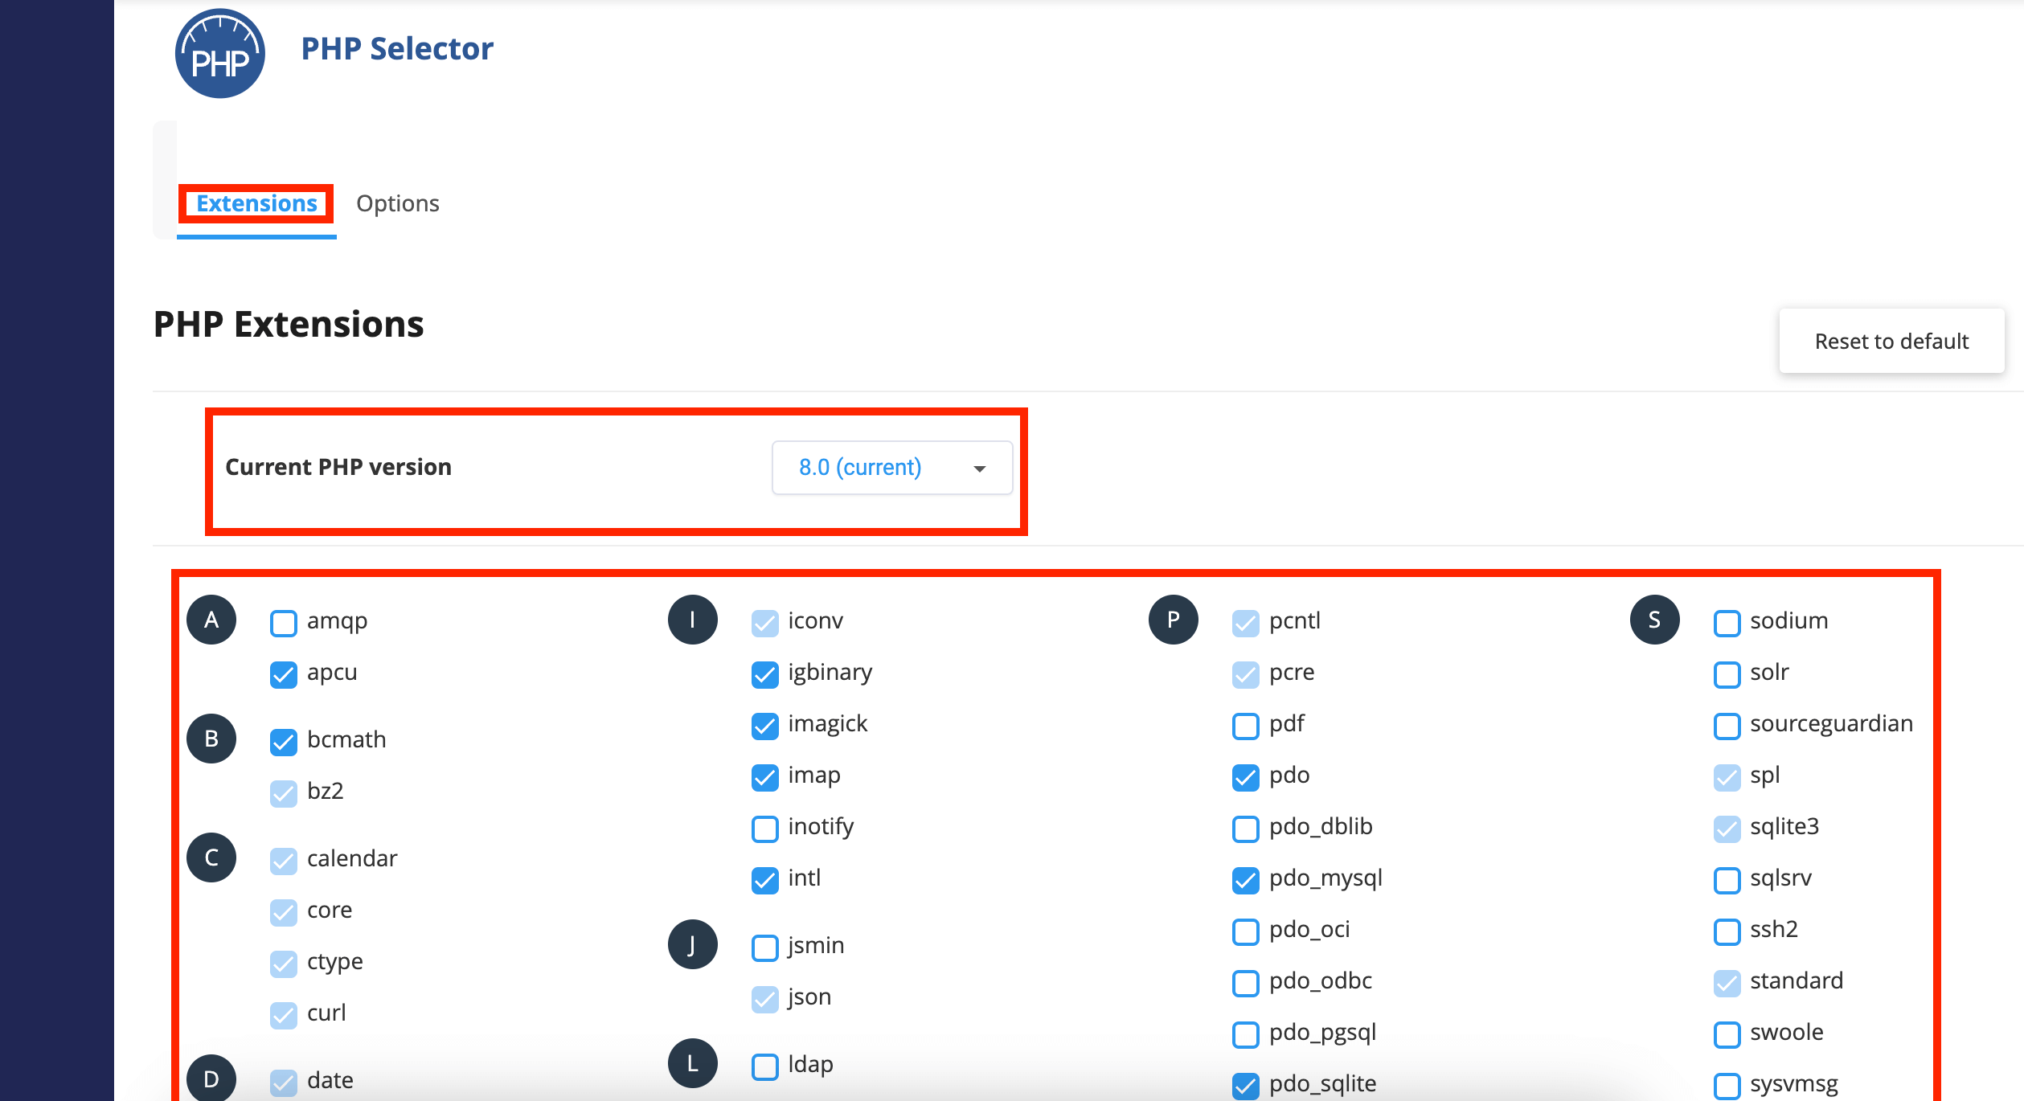Screen dimensions: 2024x1101
Task: Enable the pdo_oci extension
Action: (x=1246, y=931)
